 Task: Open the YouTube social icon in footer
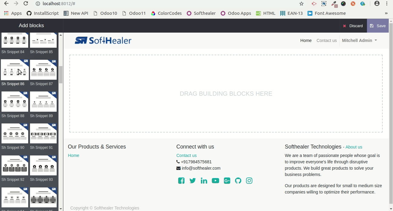pos(215,181)
